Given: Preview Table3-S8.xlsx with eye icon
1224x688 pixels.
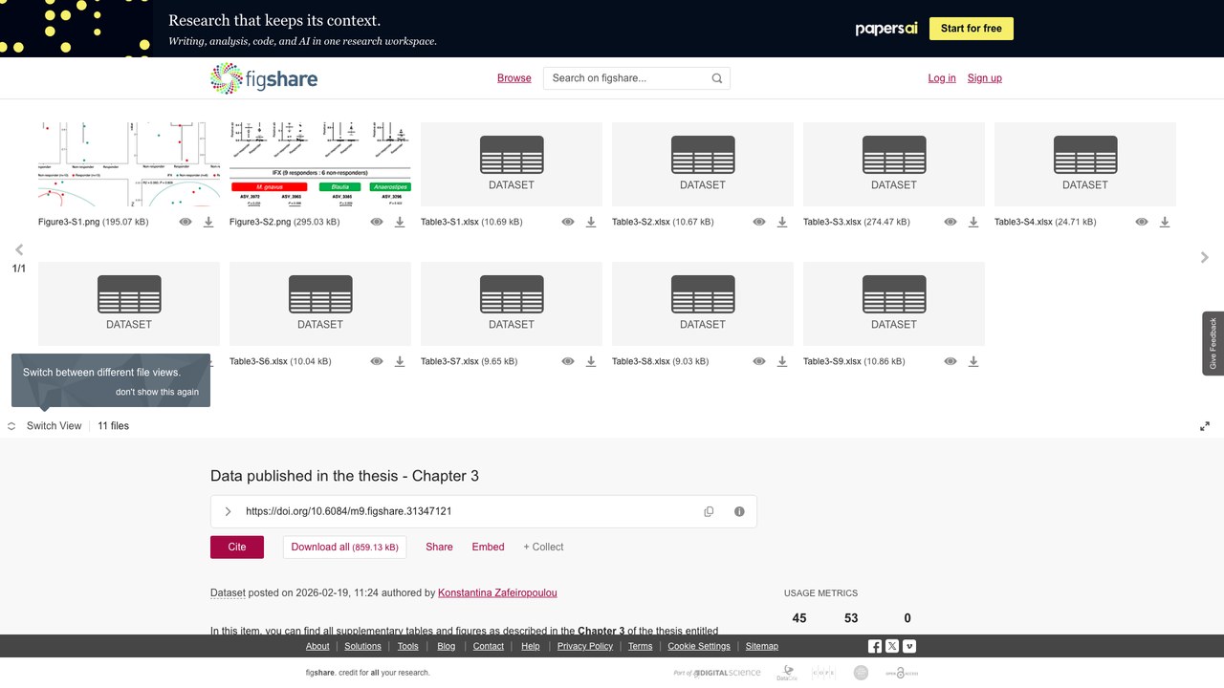Looking at the screenshot, I should click(x=759, y=361).
